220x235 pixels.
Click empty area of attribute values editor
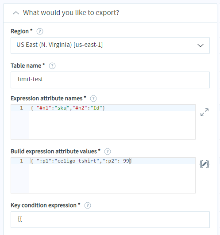tap(112, 178)
